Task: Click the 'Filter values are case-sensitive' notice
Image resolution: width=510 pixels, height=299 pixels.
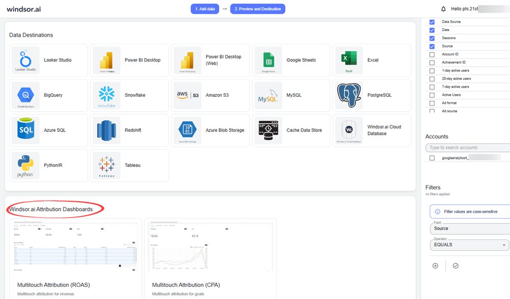Action: [x=471, y=211]
